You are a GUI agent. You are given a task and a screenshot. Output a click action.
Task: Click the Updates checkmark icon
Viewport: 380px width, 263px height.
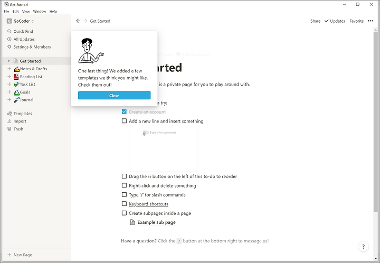[327, 21]
